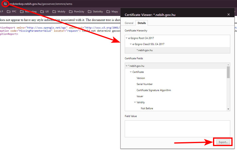
Task: Collapse e-Szigno Class3 SSL CA 2017 node
Action: [131, 44]
